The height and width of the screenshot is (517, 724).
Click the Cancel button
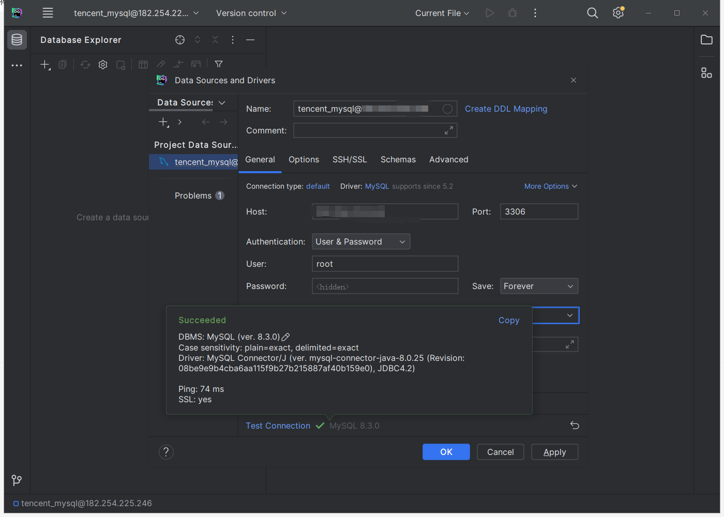click(x=501, y=452)
